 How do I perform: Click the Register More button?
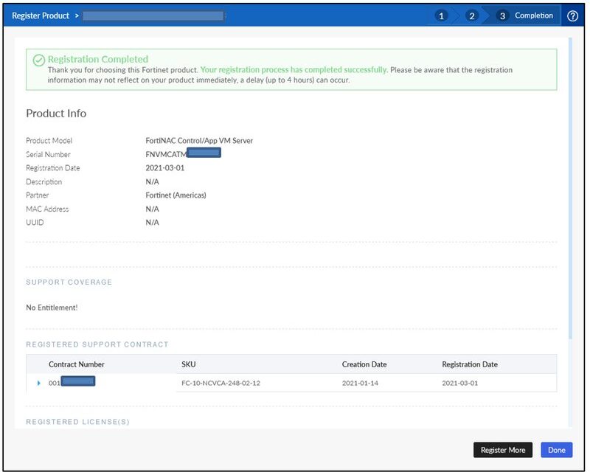click(x=503, y=450)
